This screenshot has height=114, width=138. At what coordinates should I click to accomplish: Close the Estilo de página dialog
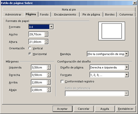[x=135, y=3]
